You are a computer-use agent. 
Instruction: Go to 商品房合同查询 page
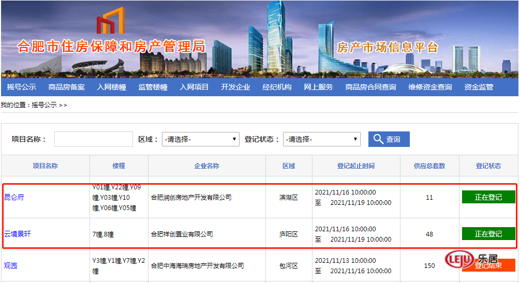pyautogui.click(x=371, y=87)
